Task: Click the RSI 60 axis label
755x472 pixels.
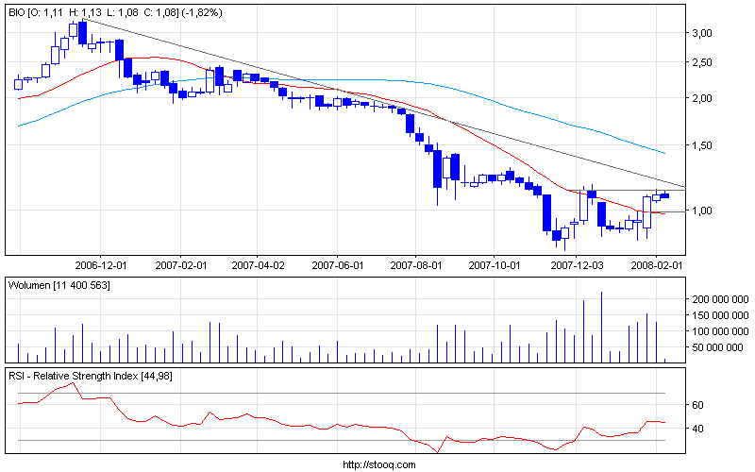Action: pyautogui.click(x=697, y=405)
